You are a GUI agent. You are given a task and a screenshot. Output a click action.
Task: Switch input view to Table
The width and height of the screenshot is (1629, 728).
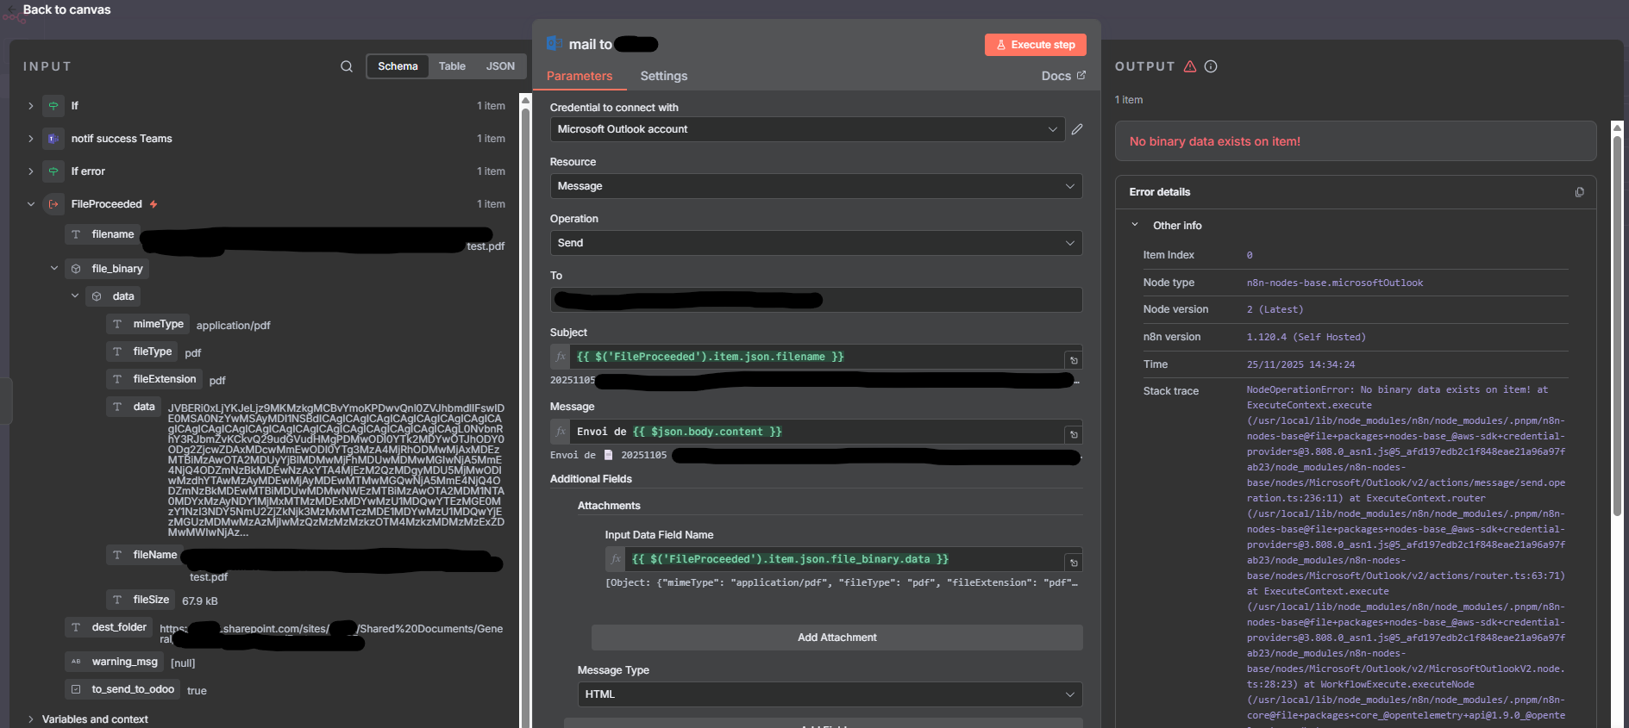click(x=452, y=66)
